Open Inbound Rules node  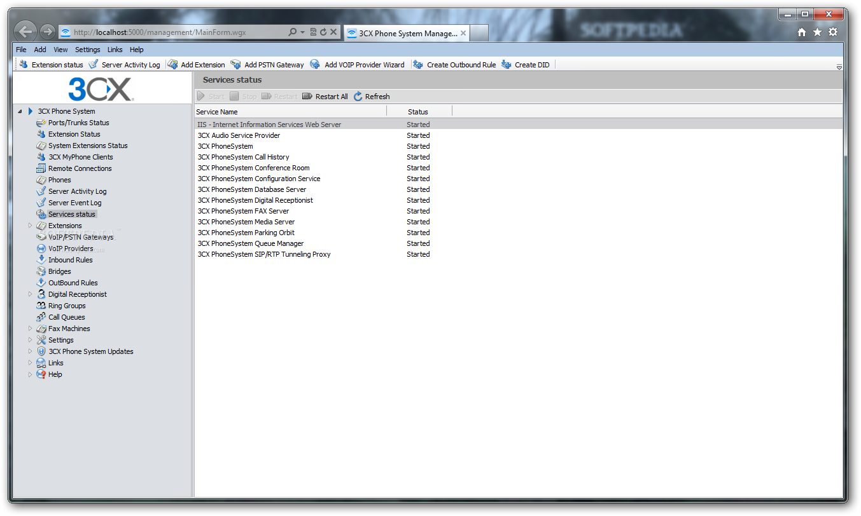pyautogui.click(x=70, y=260)
